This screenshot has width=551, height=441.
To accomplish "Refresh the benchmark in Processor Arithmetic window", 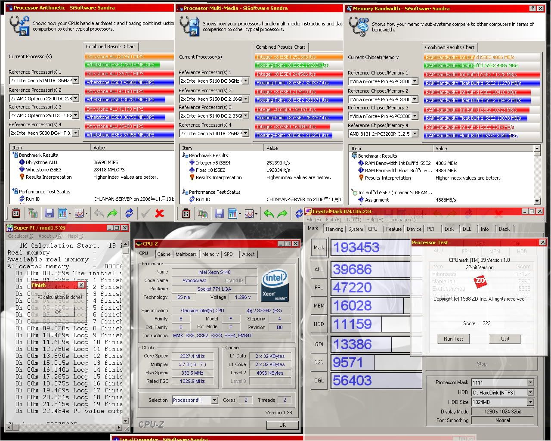I will pyautogui.click(x=129, y=213).
